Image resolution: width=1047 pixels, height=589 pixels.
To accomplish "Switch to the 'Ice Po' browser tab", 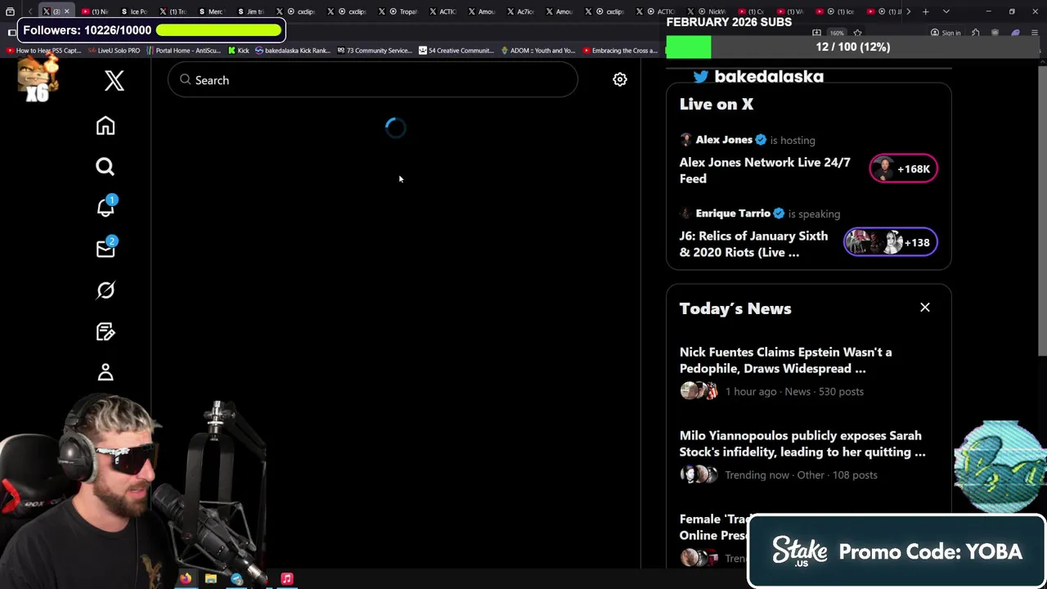I will pyautogui.click(x=135, y=11).
